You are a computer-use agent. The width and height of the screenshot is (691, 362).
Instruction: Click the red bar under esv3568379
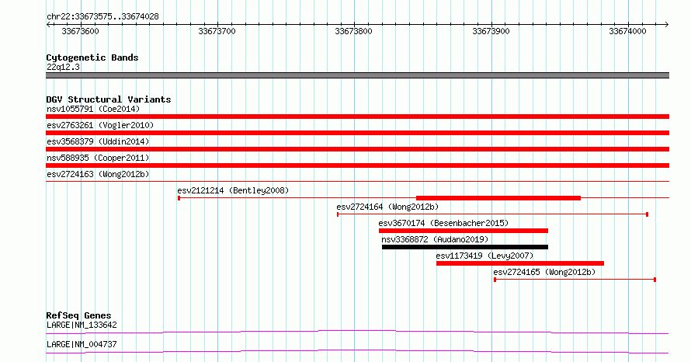(357, 149)
